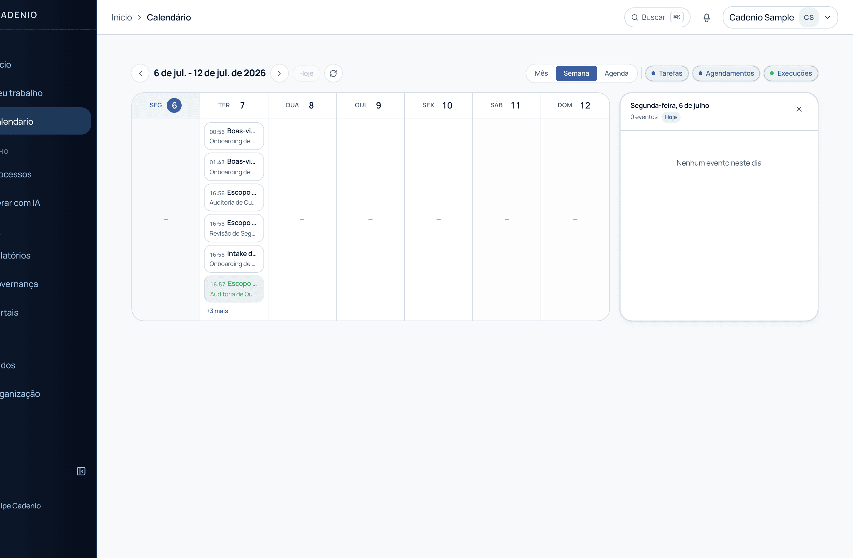
Task: Open the 00:56 Boas-vindas event card
Action: (234, 136)
